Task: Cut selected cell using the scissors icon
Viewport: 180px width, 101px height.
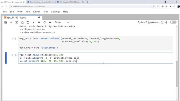Action: coord(17,22)
